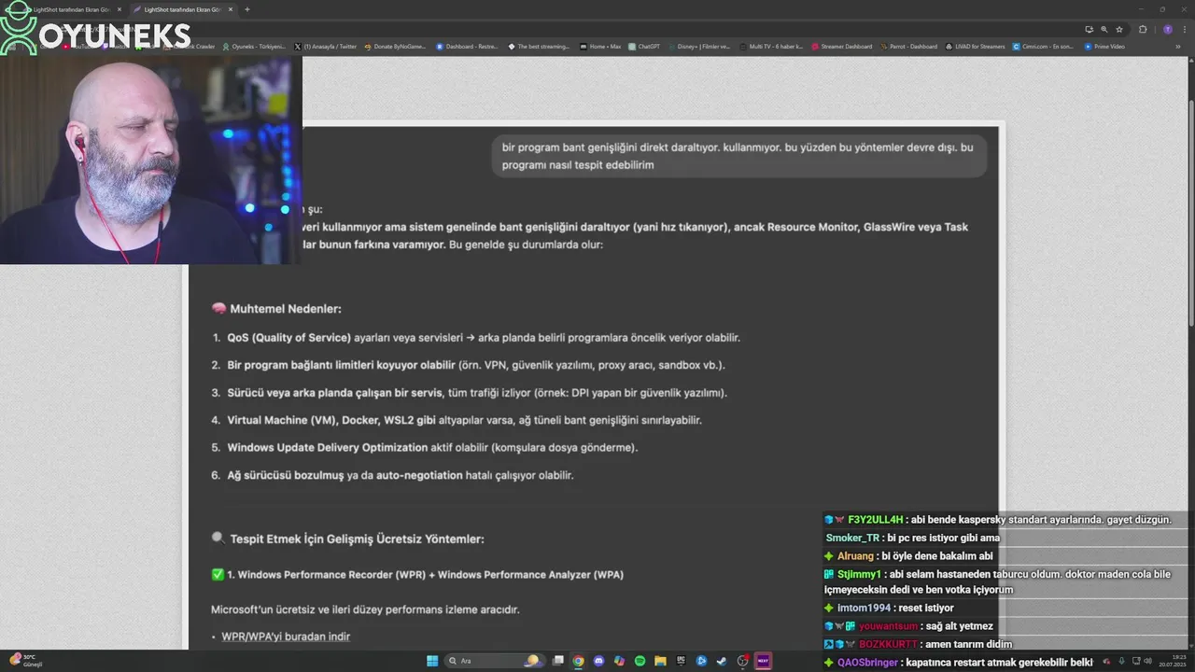Open the Anasayfa / Twitter bookmark

tap(325, 47)
